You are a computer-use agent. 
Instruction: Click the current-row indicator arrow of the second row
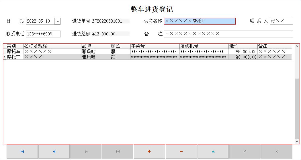pos(5,57)
